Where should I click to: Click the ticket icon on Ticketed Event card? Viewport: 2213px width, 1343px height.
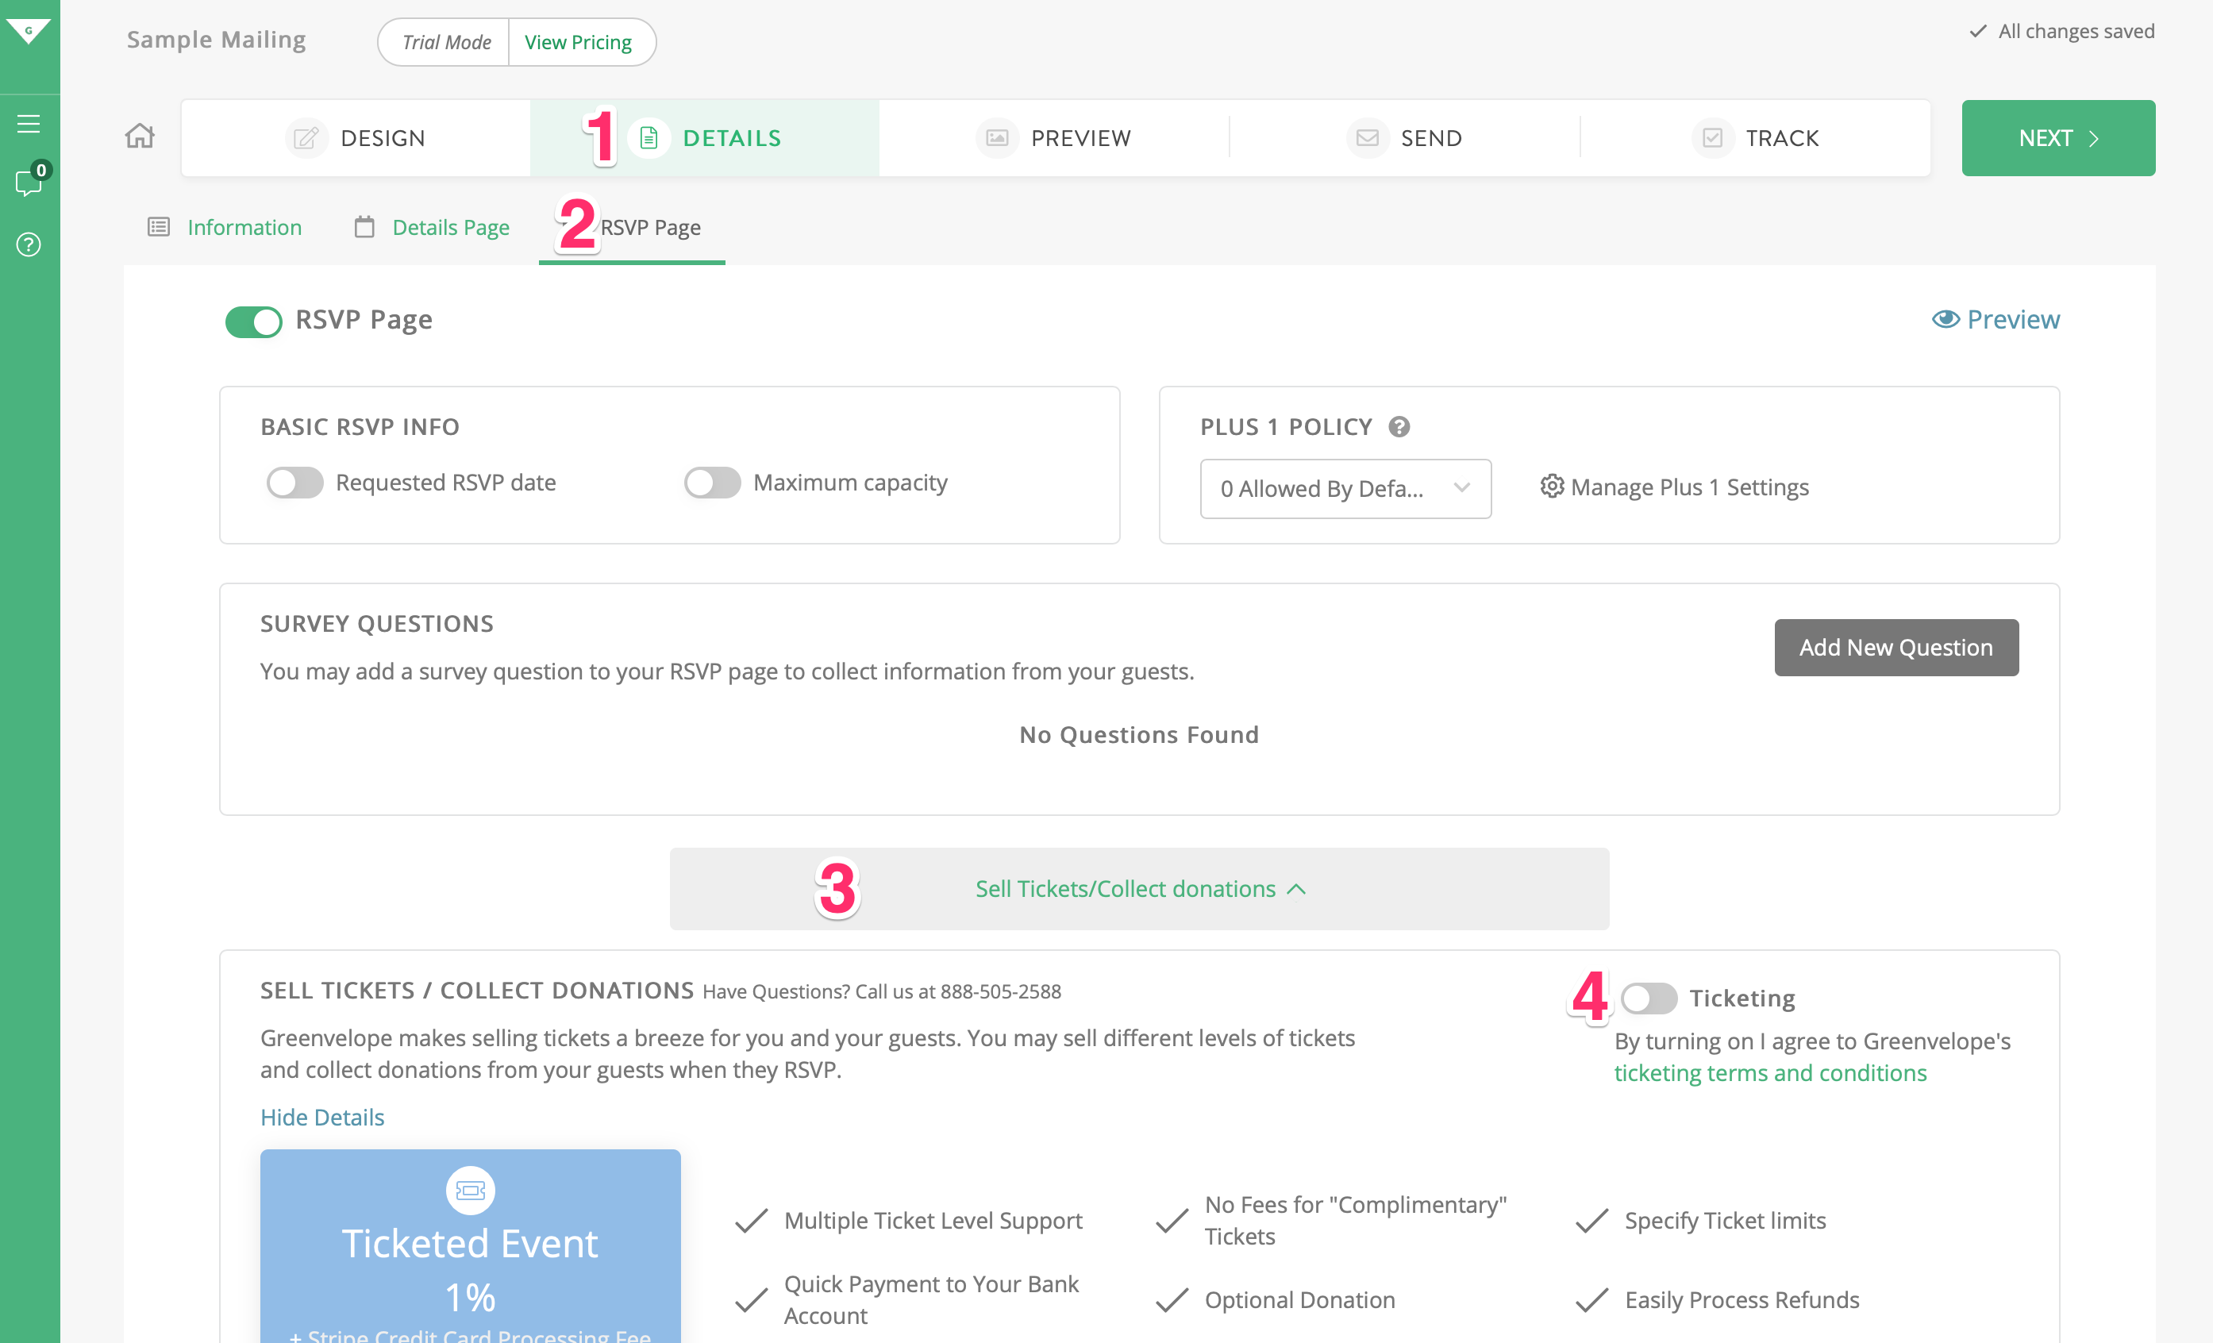tap(470, 1191)
